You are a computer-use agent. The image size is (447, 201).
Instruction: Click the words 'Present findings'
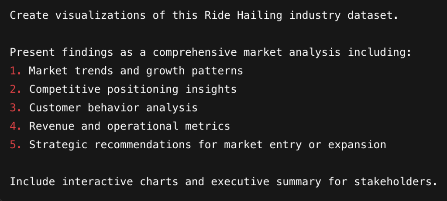(62, 52)
